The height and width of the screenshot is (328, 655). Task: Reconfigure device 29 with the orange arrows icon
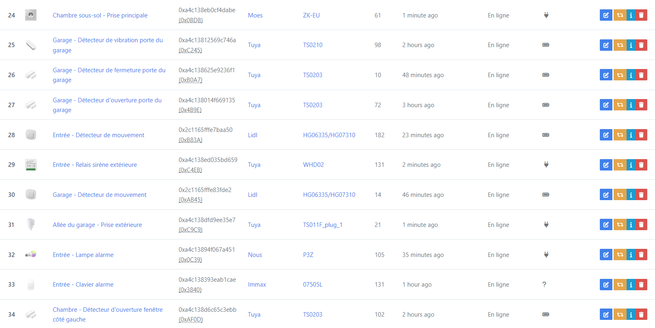pyautogui.click(x=620, y=165)
